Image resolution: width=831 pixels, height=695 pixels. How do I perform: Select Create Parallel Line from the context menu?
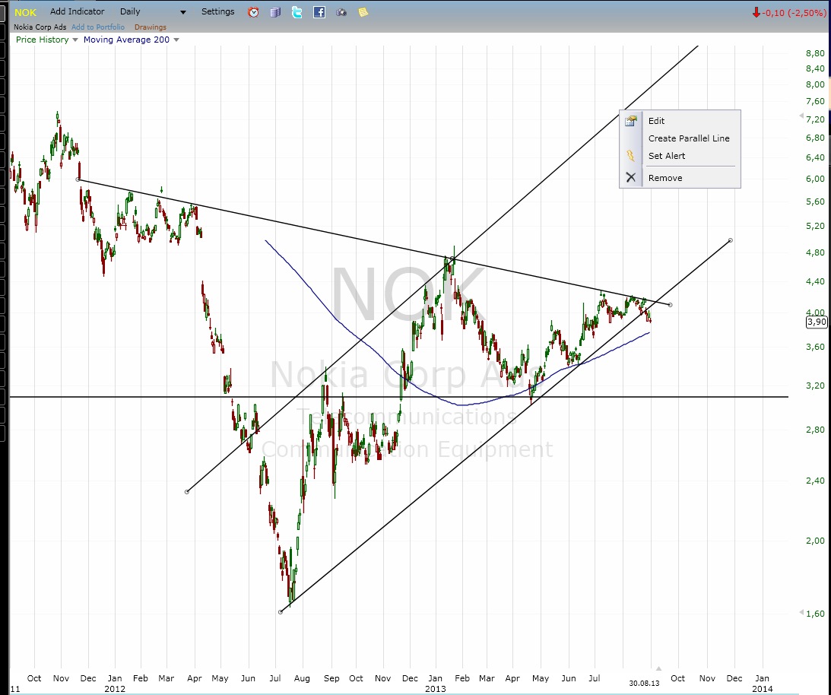point(688,138)
